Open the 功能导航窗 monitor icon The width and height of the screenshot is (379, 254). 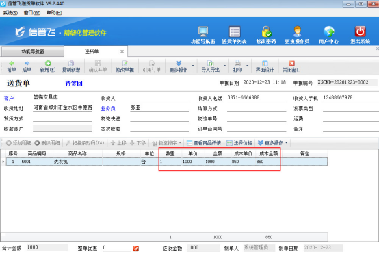(203, 31)
